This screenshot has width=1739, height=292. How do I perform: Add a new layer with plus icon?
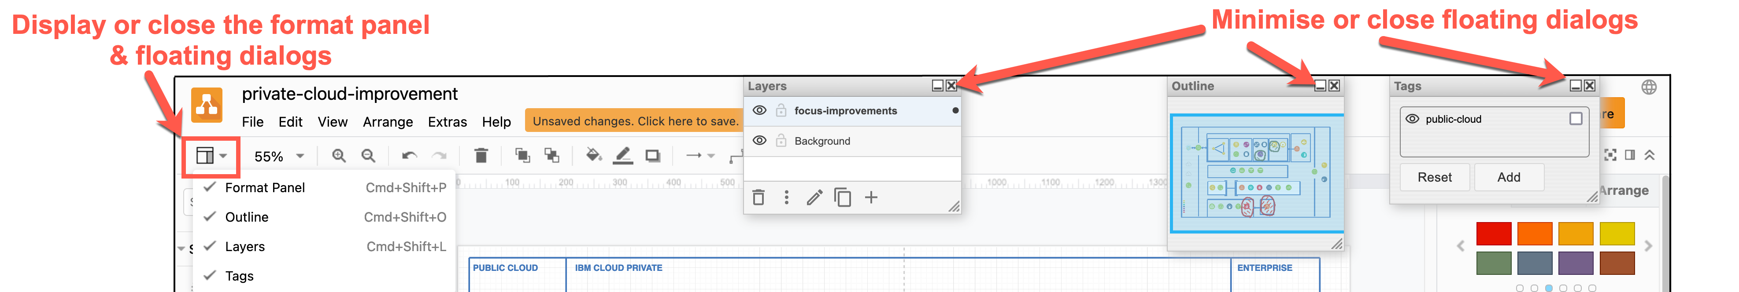click(871, 197)
